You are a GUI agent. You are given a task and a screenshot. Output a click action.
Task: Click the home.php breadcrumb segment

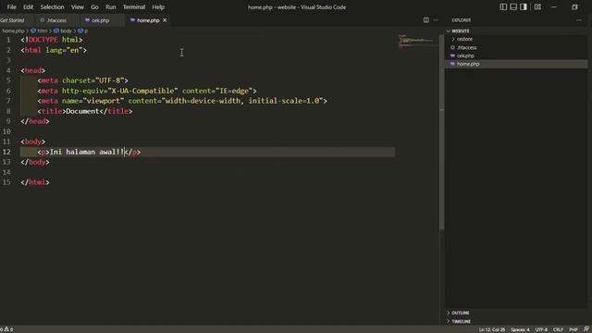pos(13,31)
